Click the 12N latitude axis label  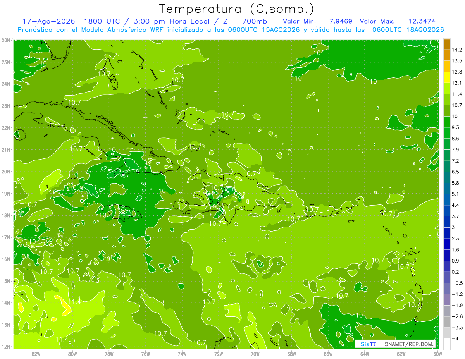coord(6,347)
